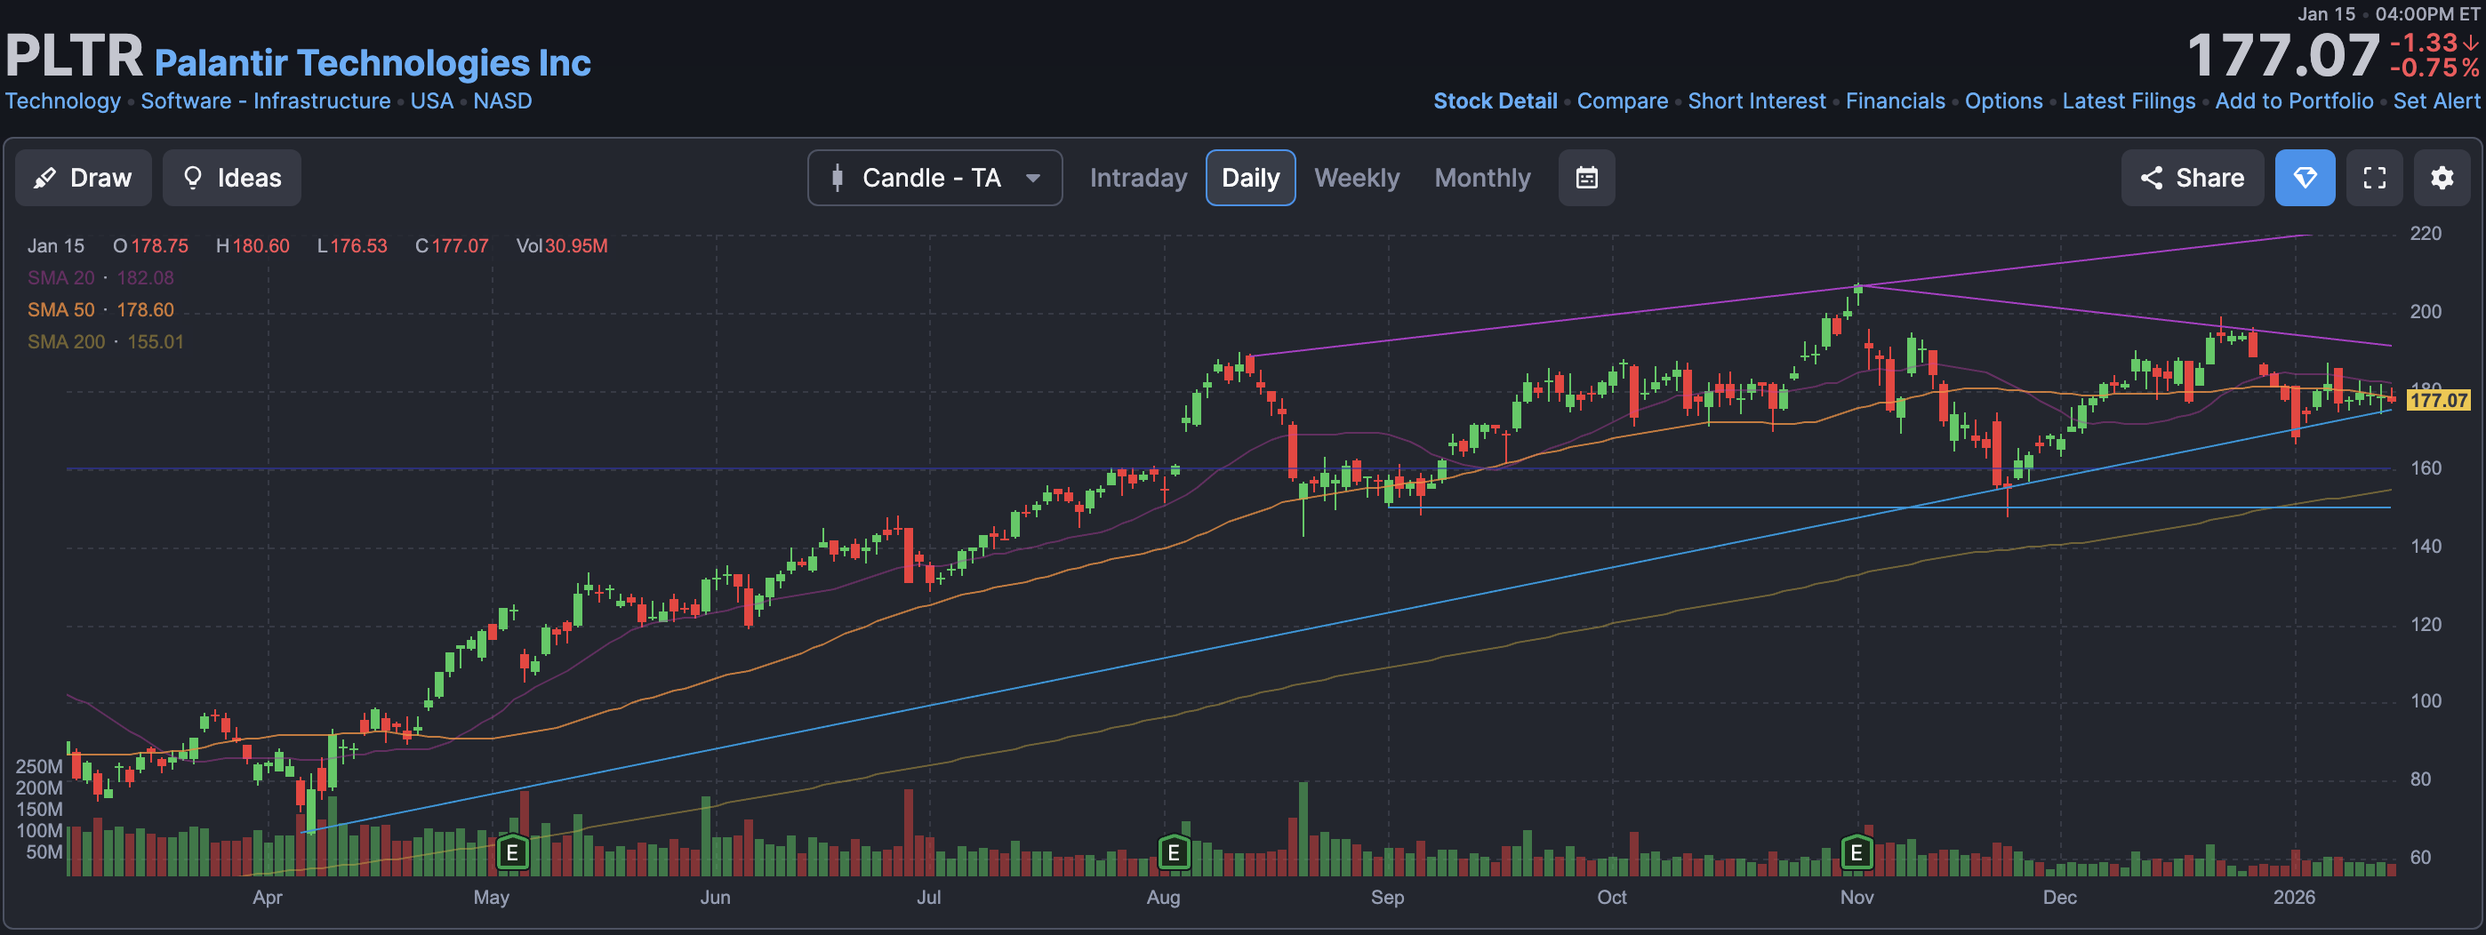2486x935 pixels.
Task: Click the 2026 label on the time axis
Action: pos(2293,898)
